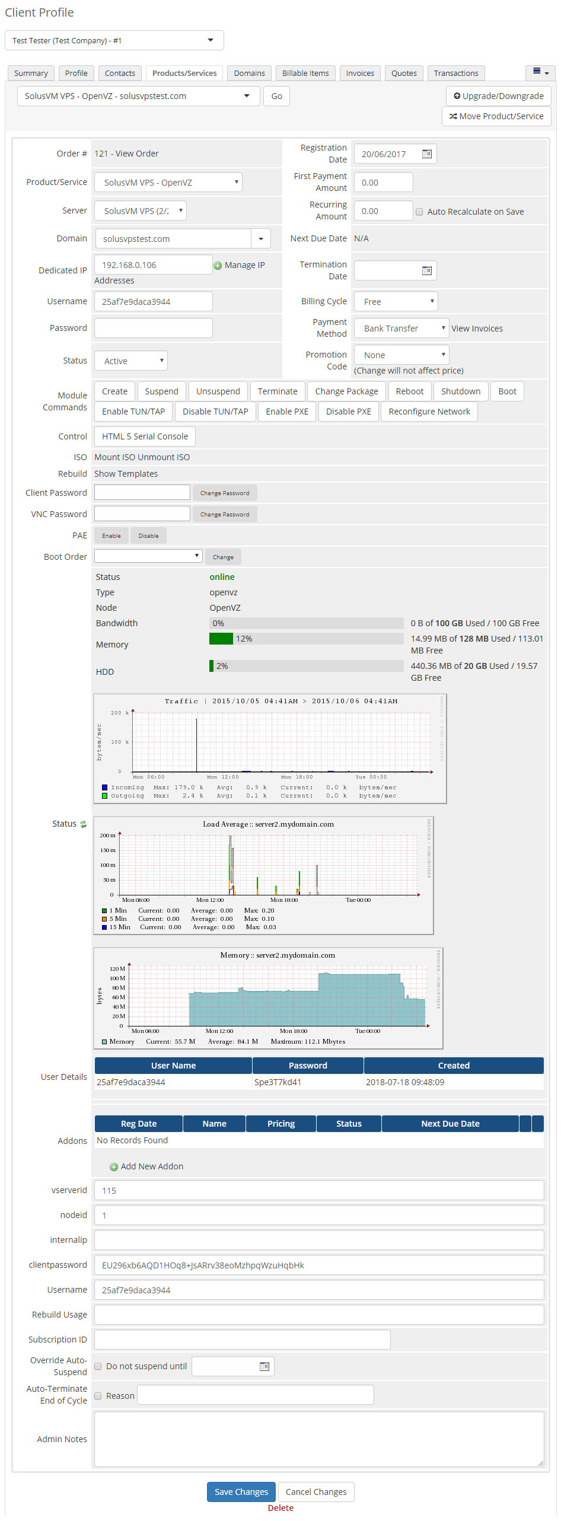Click into the Admin Notes text area
Image resolution: width=561 pixels, height=1521 pixels.
[x=318, y=1439]
